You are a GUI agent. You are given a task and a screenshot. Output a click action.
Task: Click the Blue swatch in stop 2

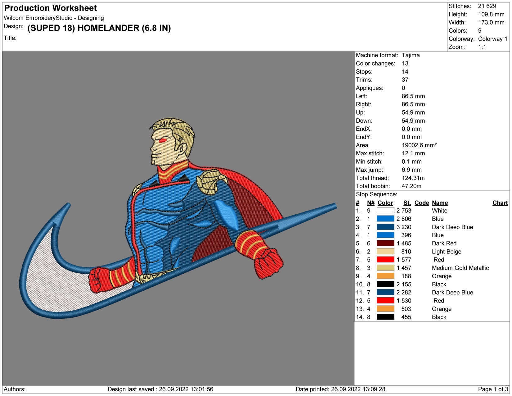[x=385, y=219]
